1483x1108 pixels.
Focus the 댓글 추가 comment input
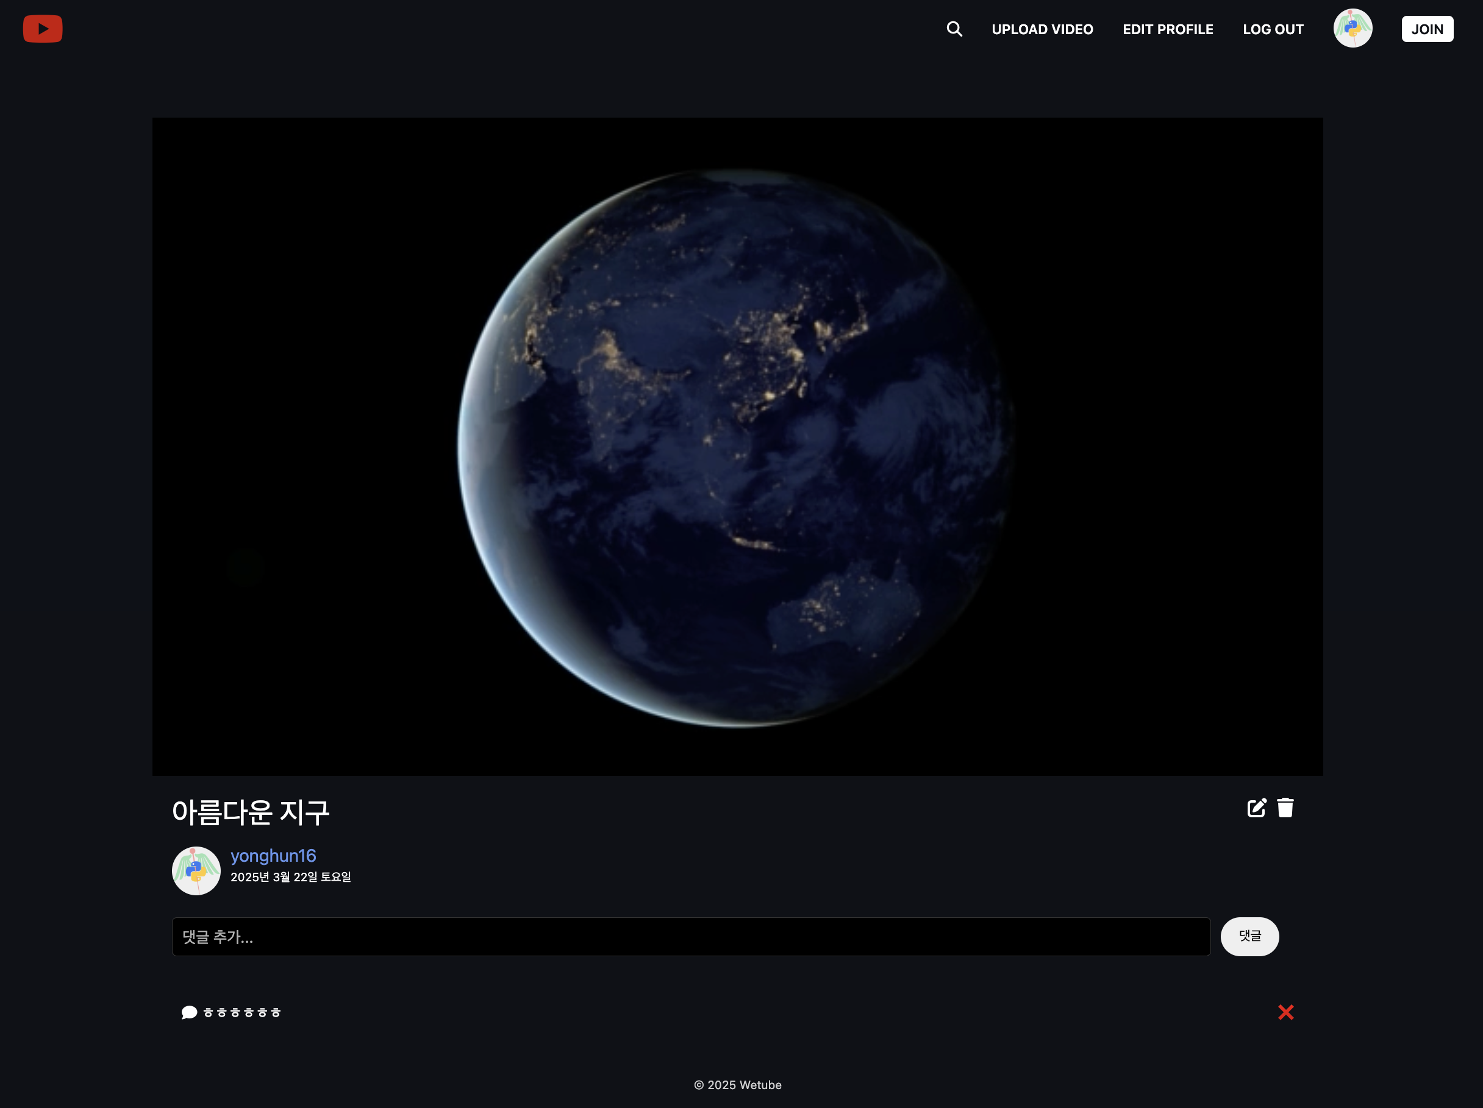pyautogui.click(x=690, y=937)
